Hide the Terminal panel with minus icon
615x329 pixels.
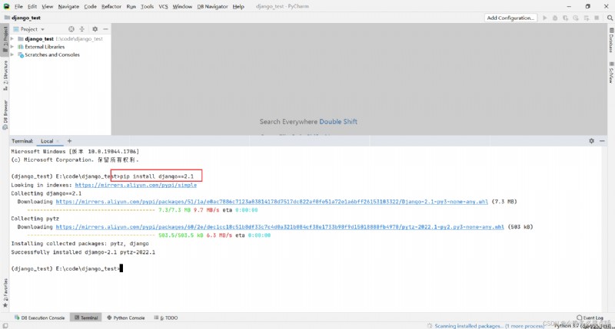[602, 141]
